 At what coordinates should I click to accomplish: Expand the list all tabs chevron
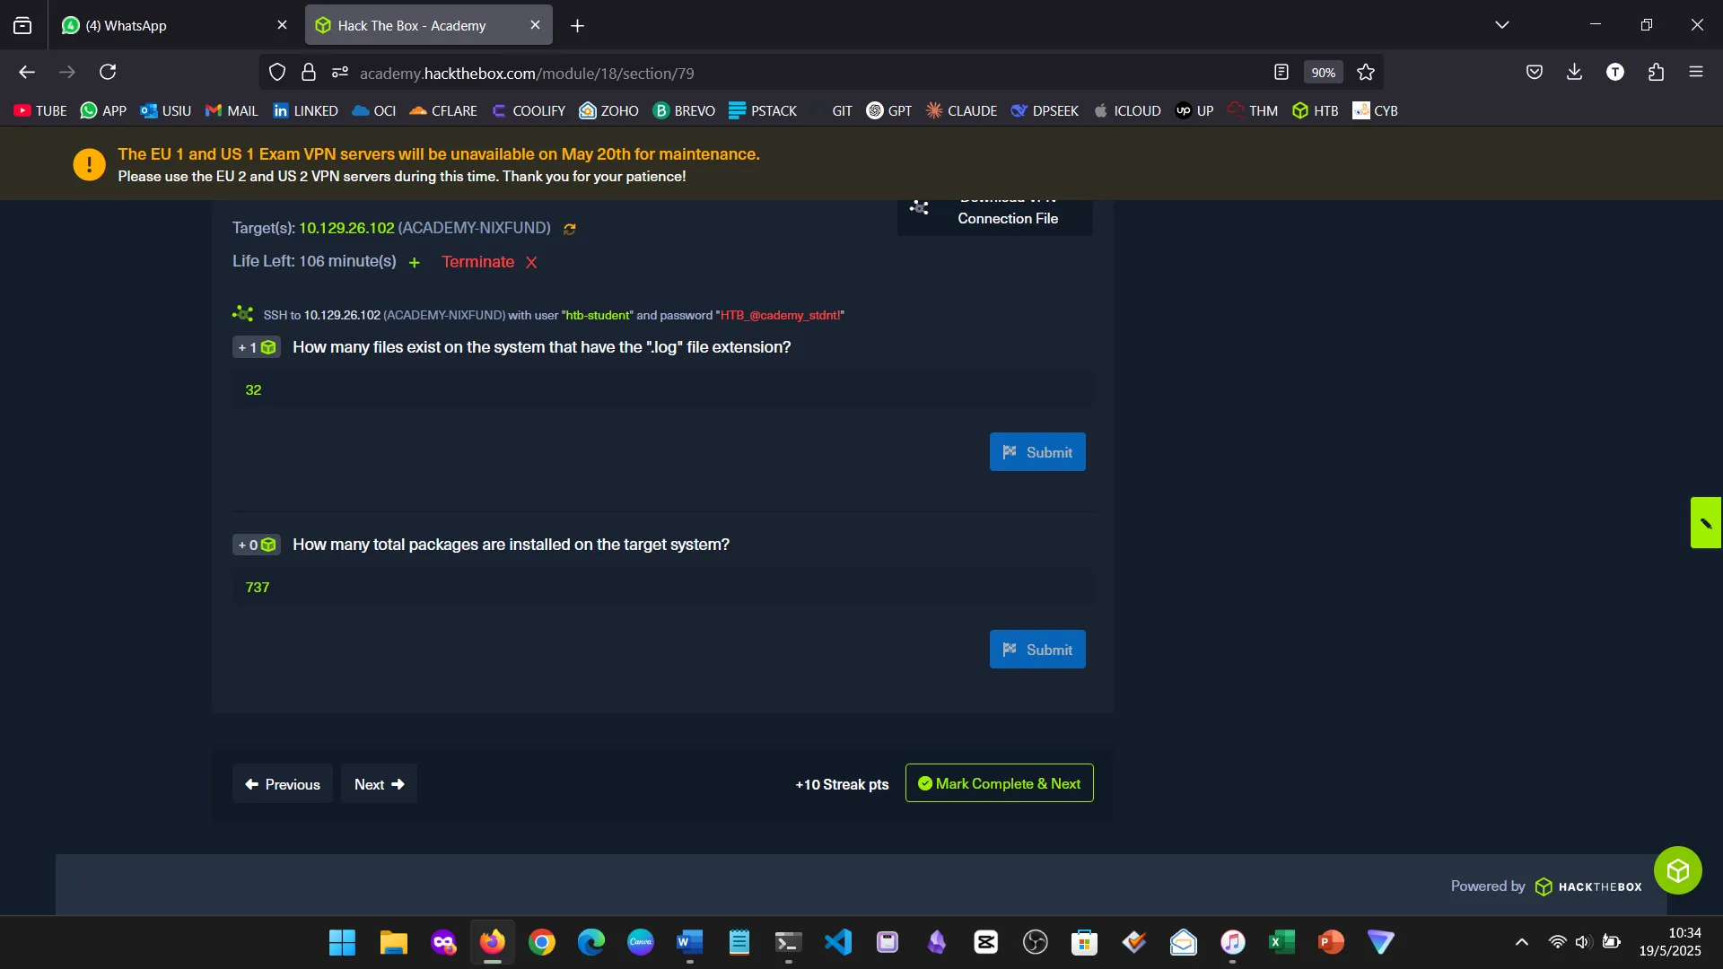coord(1501,25)
